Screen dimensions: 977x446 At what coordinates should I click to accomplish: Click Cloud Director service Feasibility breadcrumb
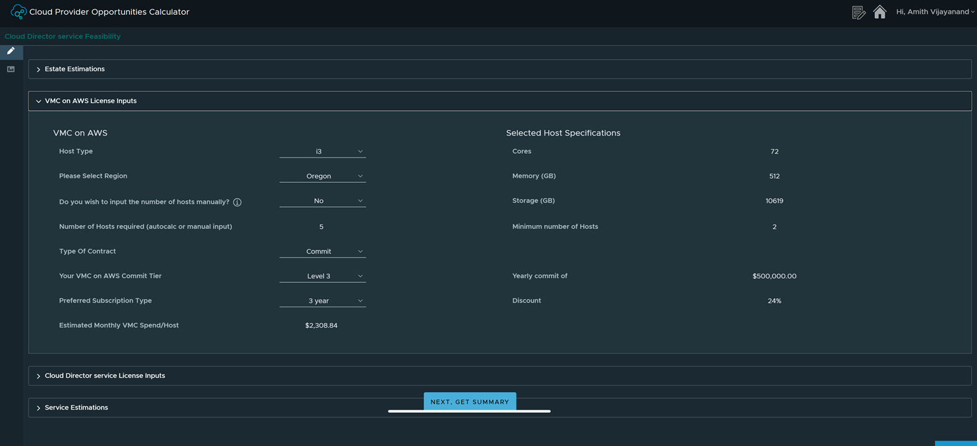pyautogui.click(x=62, y=36)
